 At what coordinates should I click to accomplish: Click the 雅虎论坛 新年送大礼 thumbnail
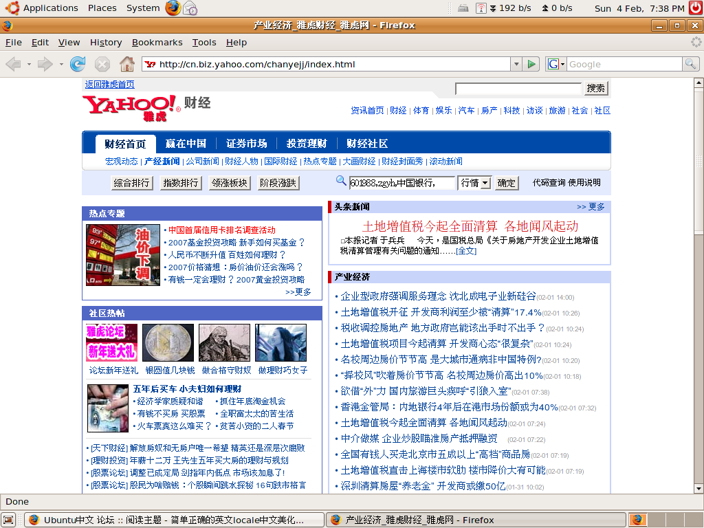111,342
